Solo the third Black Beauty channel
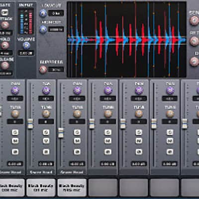 77,132
